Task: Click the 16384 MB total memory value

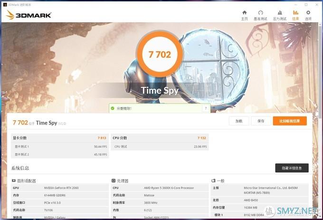Action: click(x=250, y=208)
